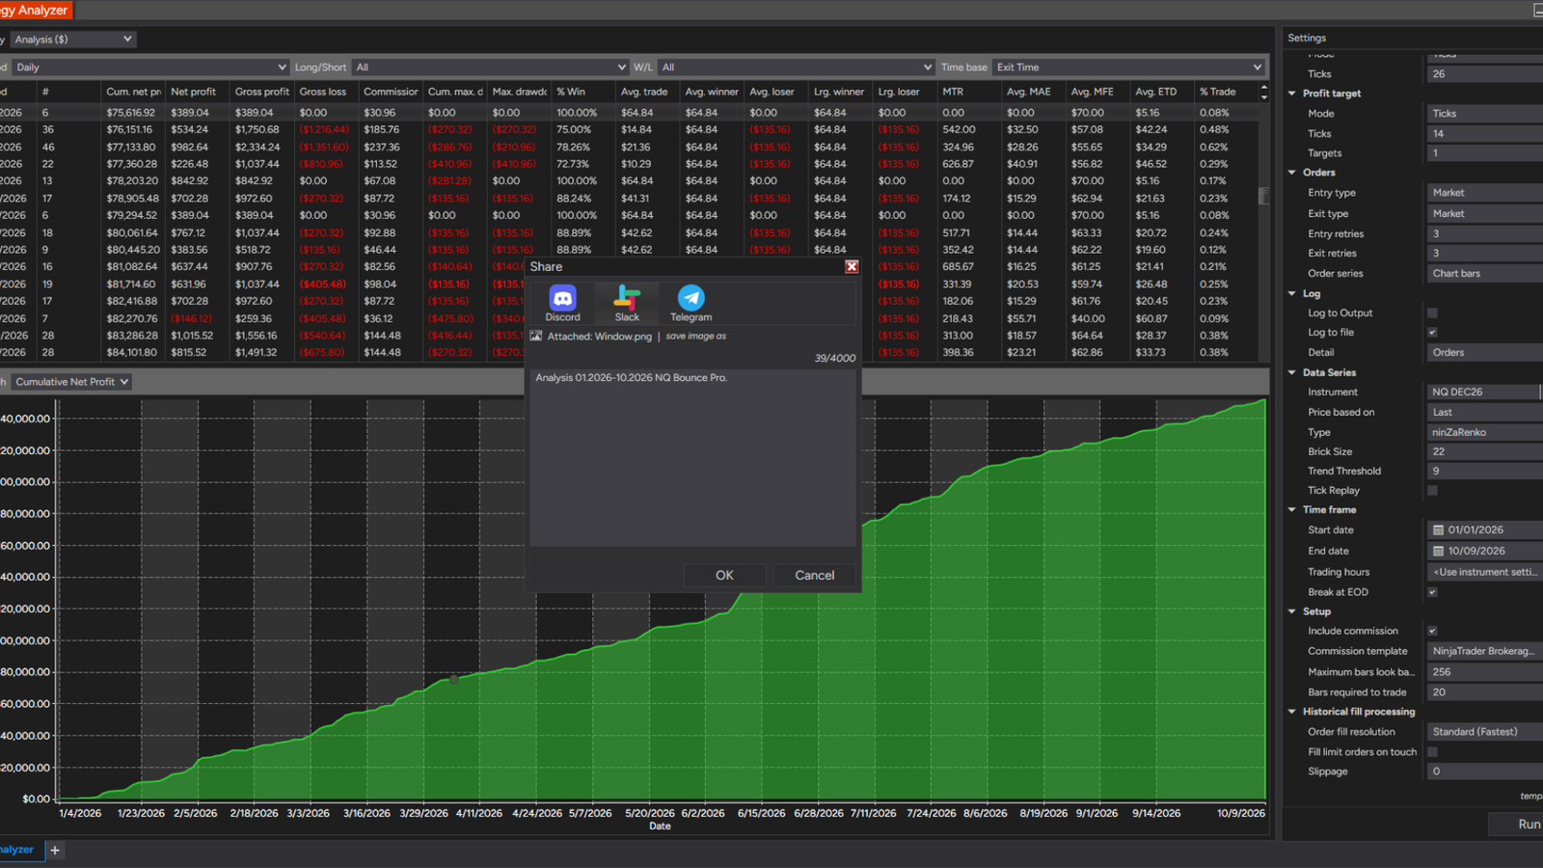Open Start date calendar icon
The height and width of the screenshot is (868, 1543).
(x=1438, y=530)
